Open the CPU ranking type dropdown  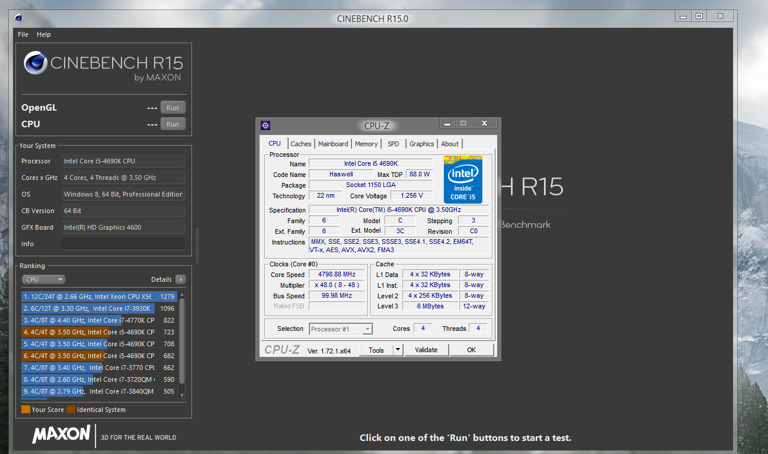pyautogui.click(x=43, y=279)
